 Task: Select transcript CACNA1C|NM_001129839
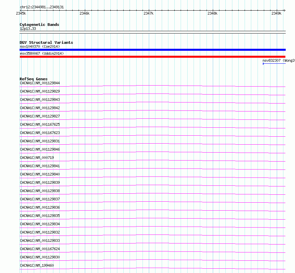pyautogui.click(x=40, y=182)
